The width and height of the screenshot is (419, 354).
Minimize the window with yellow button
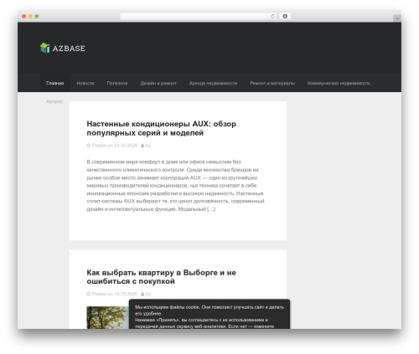[30, 16]
